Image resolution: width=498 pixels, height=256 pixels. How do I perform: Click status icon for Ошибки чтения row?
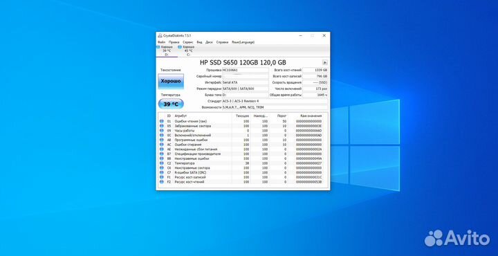point(161,121)
